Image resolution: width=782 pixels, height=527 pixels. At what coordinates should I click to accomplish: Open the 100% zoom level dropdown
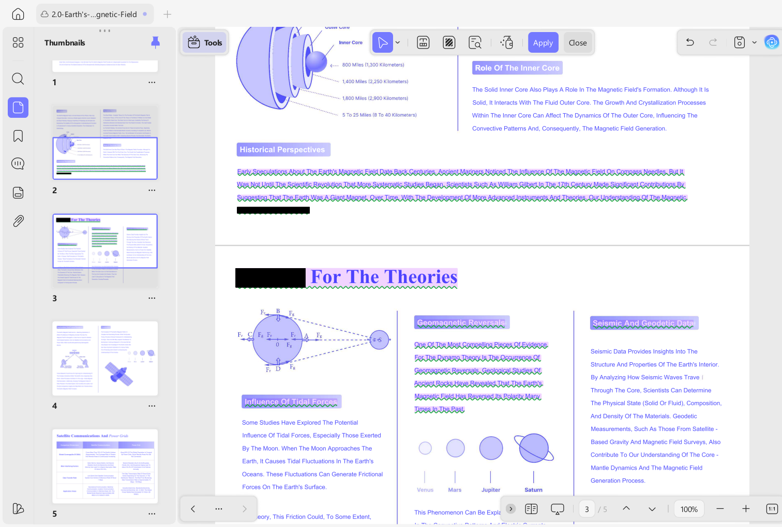(x=689, y=509)
